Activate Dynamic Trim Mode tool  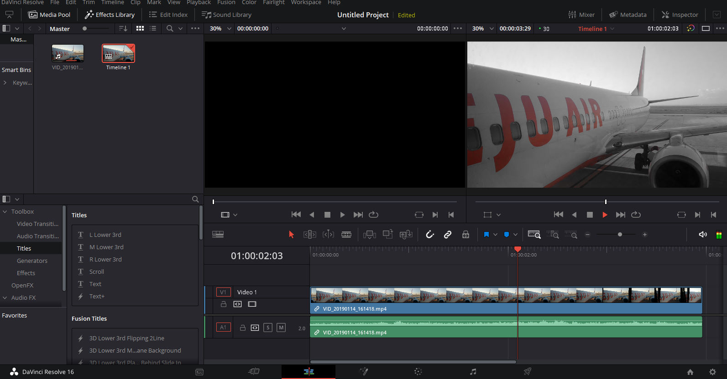pos(328,235)
